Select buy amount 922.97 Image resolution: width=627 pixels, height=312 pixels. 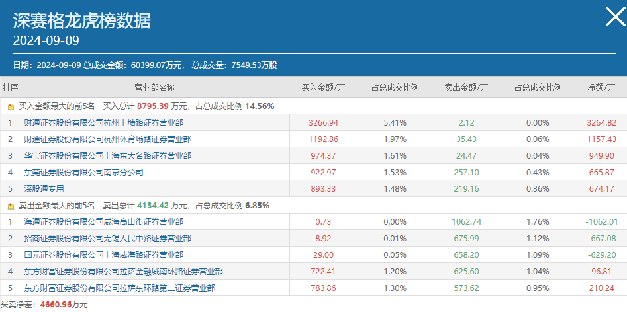(x=324, y=173)
